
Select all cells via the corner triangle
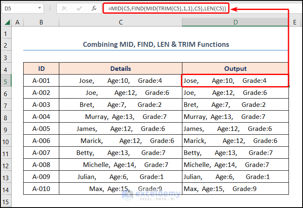coord(7,22)
